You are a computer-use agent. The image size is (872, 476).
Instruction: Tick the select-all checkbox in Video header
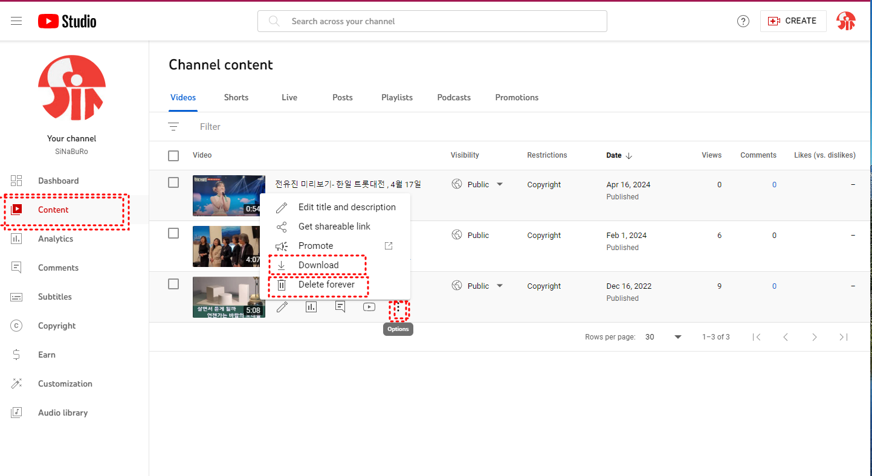pyautogui.click(x=173, y=156)
